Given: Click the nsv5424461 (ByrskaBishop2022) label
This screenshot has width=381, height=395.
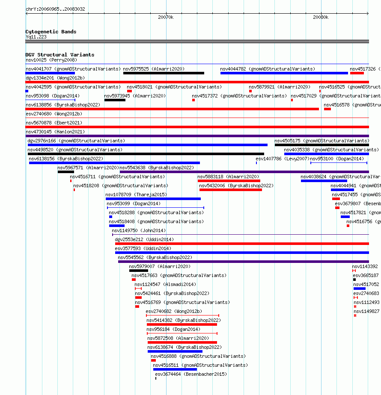Looking at the screenshot, I should (x=172, y=294).
